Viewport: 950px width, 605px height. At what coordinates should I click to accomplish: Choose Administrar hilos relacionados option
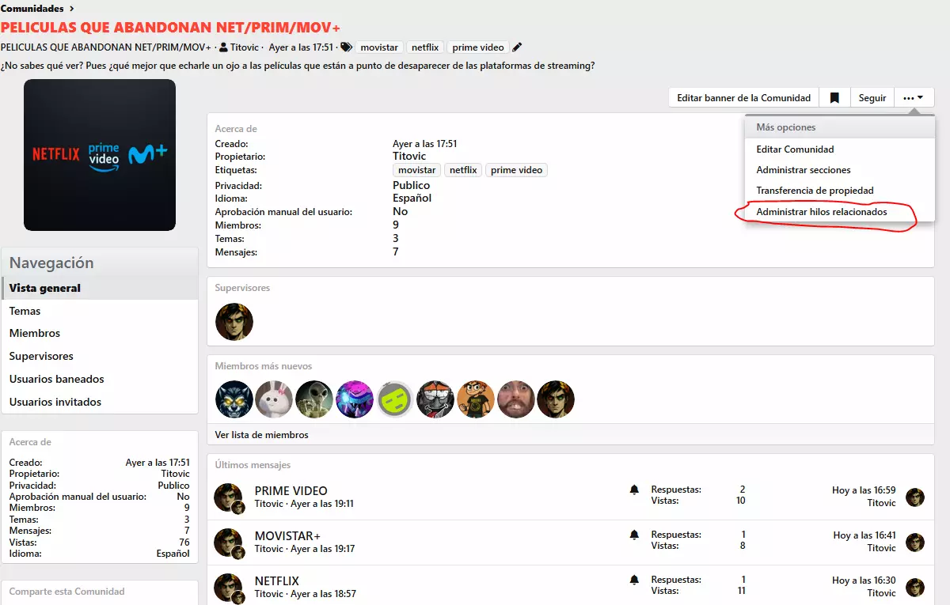click(x=840, y=212)
